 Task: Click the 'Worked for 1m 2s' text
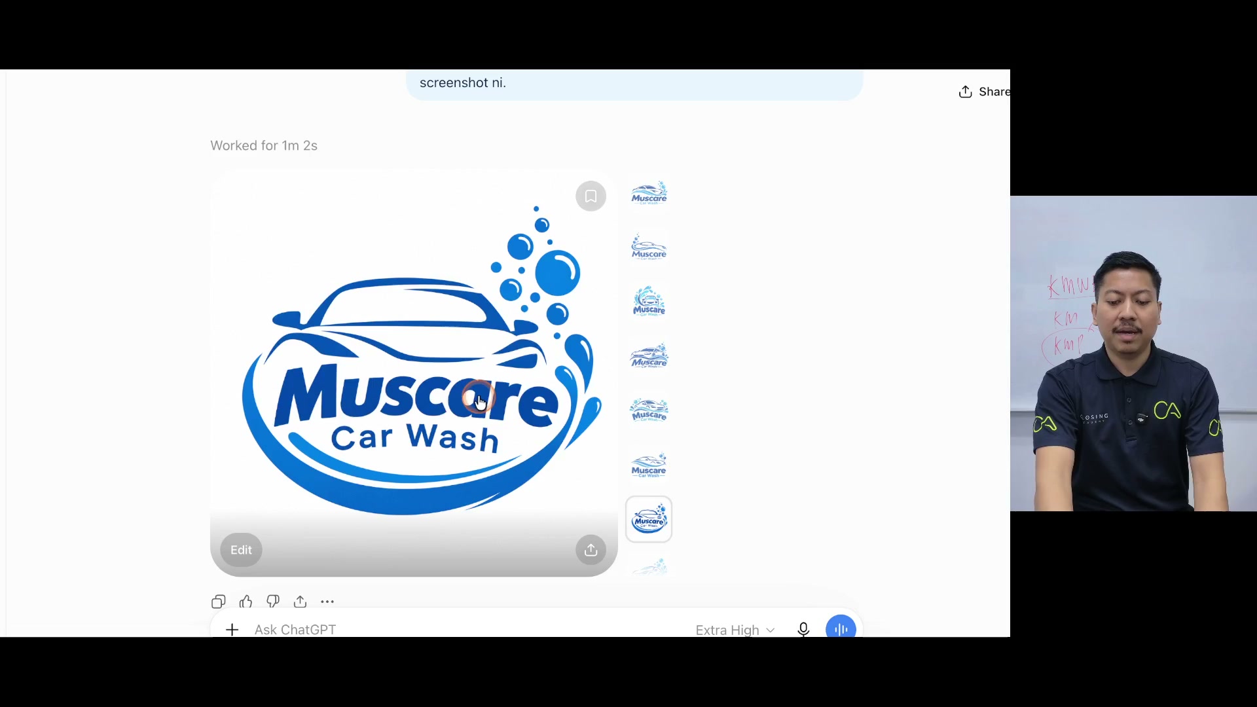[x=264, y=145]
